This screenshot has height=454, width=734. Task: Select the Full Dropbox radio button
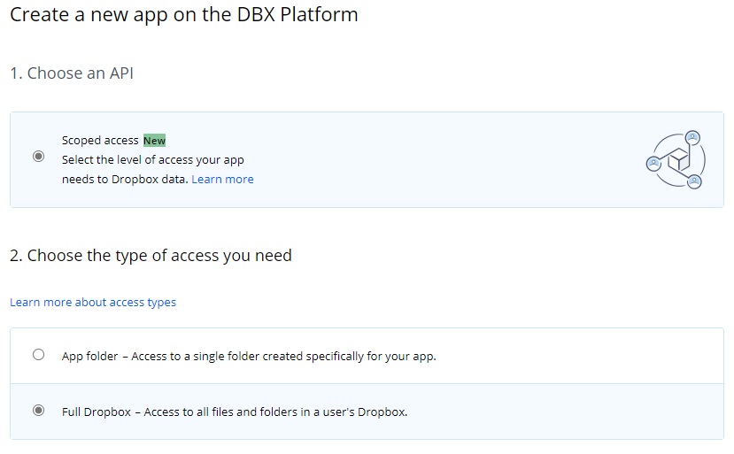(x=38, y=411)
